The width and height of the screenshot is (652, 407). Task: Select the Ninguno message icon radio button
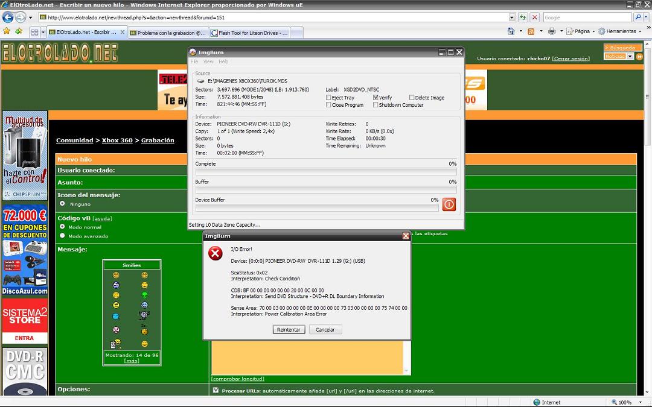[x=62, y=204]
